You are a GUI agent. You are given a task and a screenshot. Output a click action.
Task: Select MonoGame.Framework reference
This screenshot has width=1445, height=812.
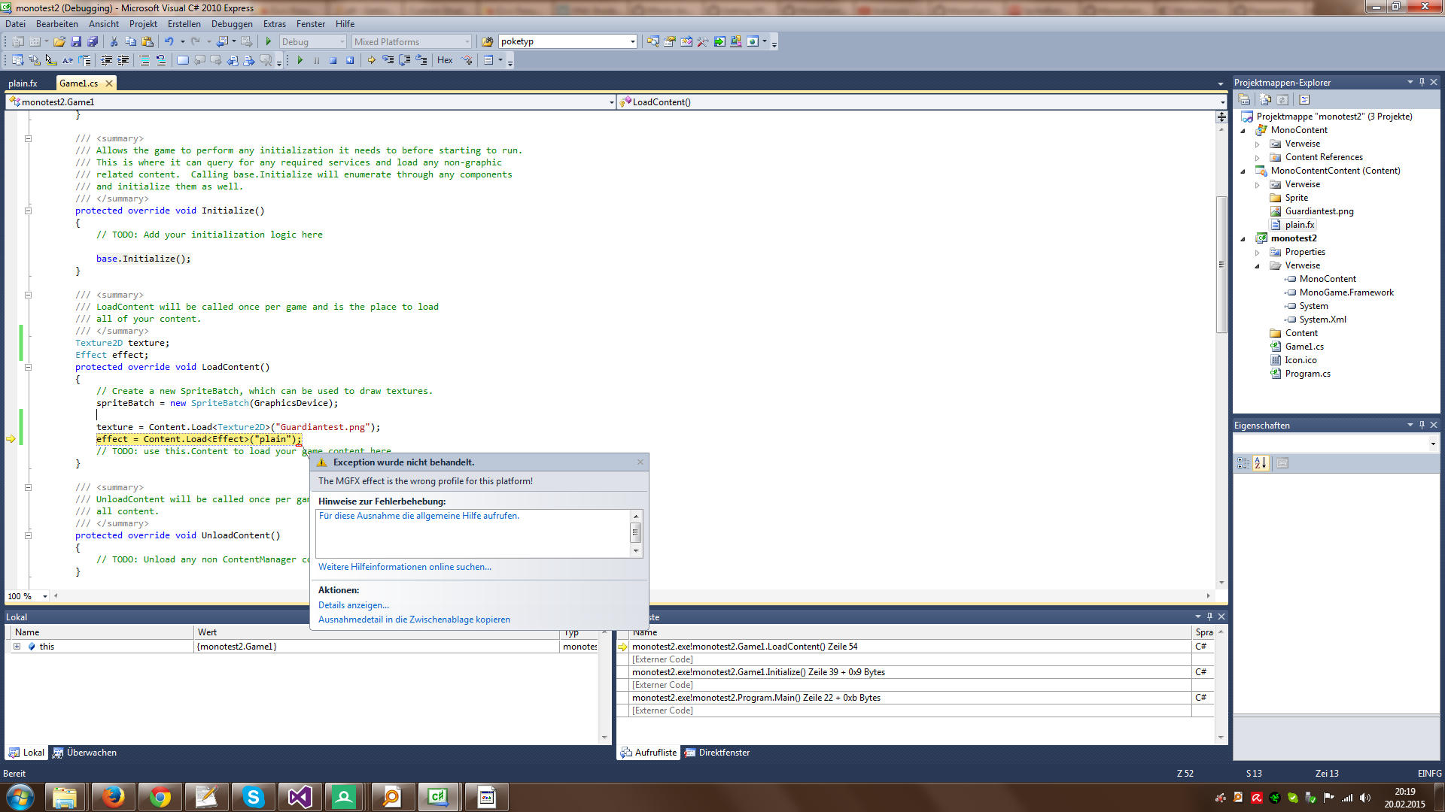pyautogui.click(x=1346, y=292)
